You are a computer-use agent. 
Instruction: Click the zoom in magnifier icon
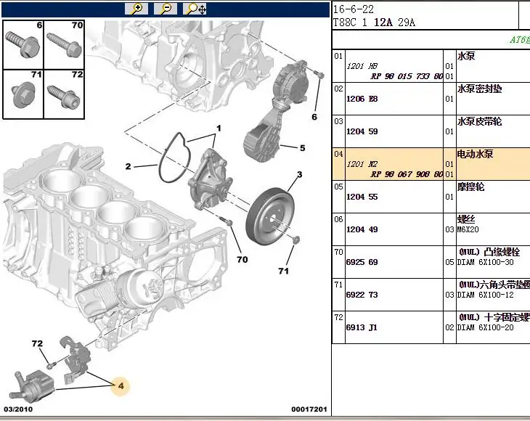pyautogui.click(x=136, y=9)
